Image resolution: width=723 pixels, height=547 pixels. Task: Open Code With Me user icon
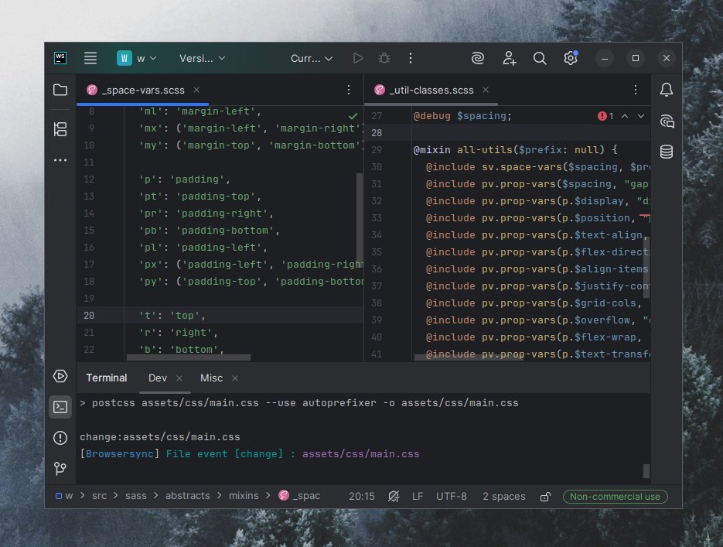(509, 58)
